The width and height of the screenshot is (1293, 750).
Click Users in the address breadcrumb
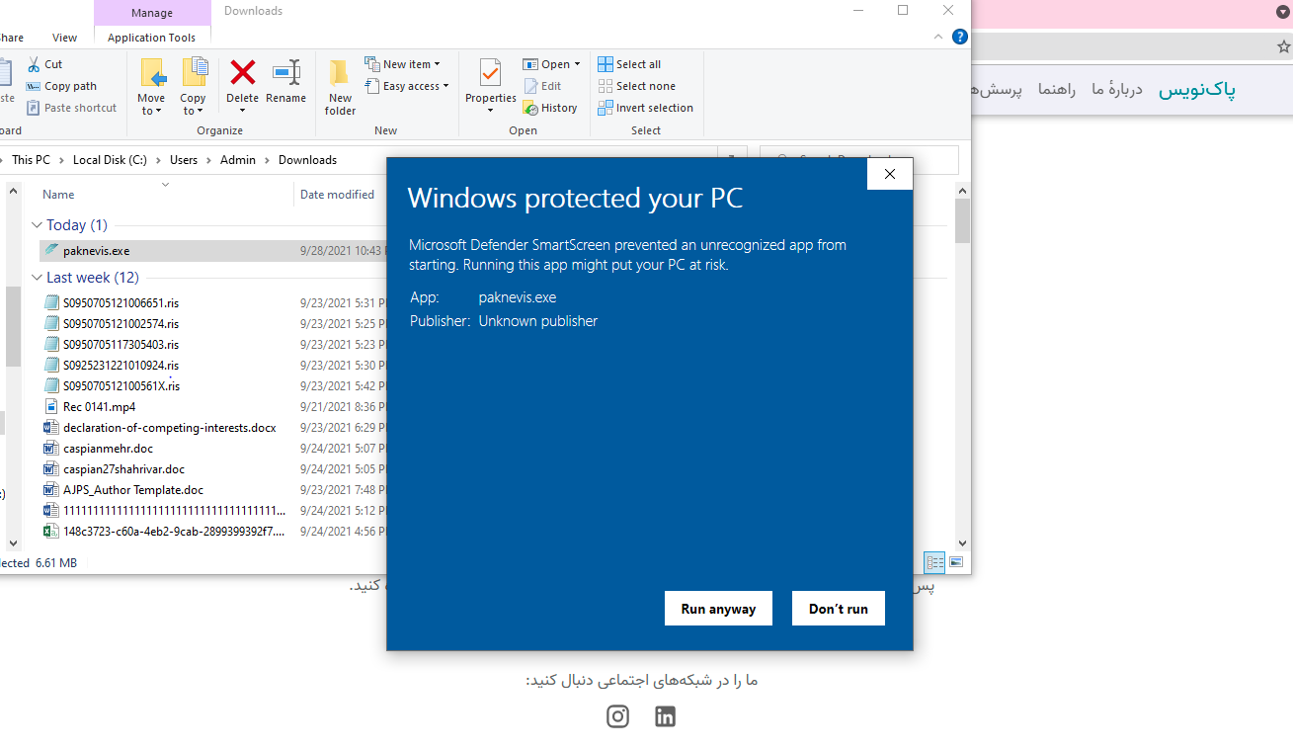pyautogui.click(x=184, y=160)
